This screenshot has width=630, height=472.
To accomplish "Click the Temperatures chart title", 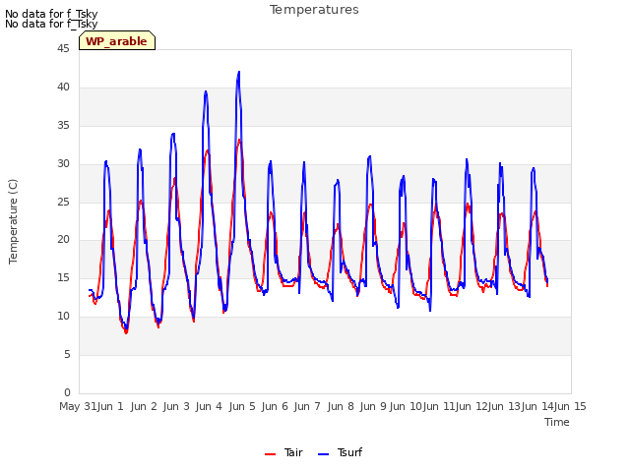I will pyautogui.click(x=314, y=10).
